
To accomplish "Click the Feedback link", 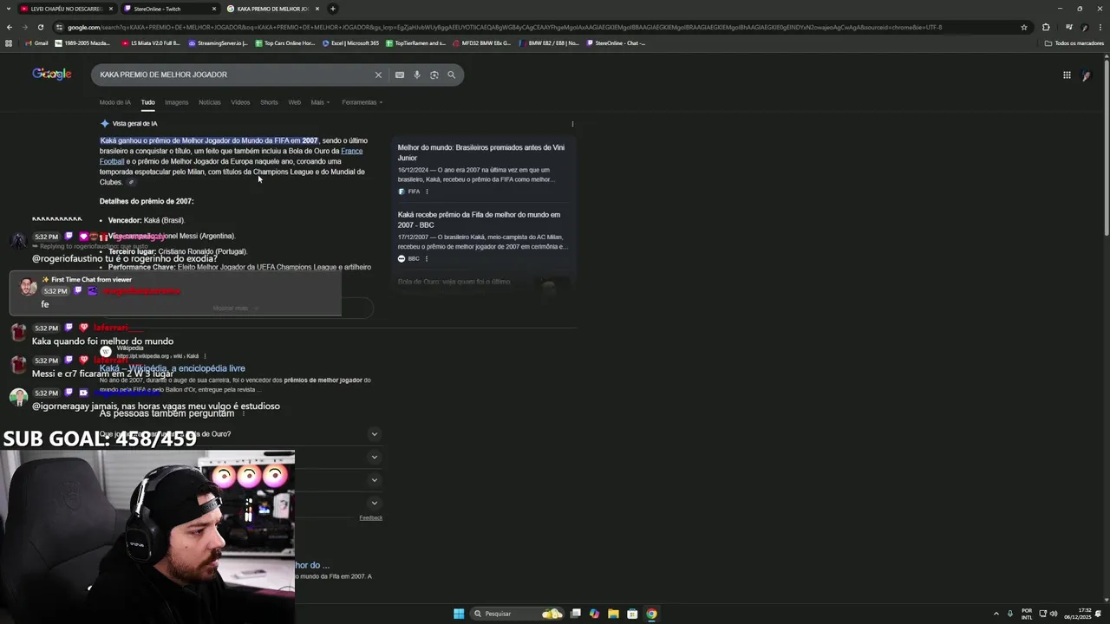I will pos(371,518).
